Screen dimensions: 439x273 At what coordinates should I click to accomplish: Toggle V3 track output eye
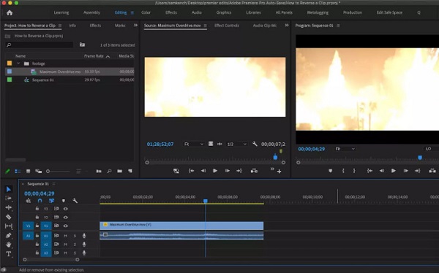66,209
